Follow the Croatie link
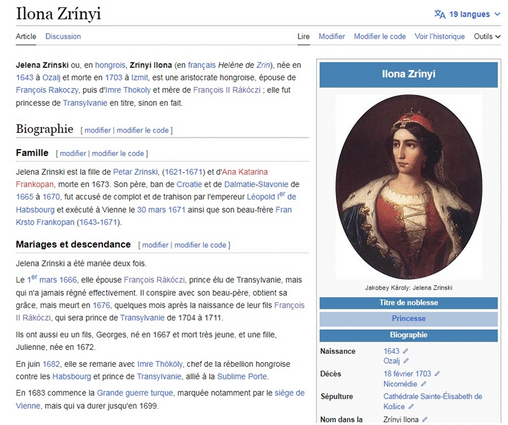This screenshot has width=508, height=425. coord(189,184)
